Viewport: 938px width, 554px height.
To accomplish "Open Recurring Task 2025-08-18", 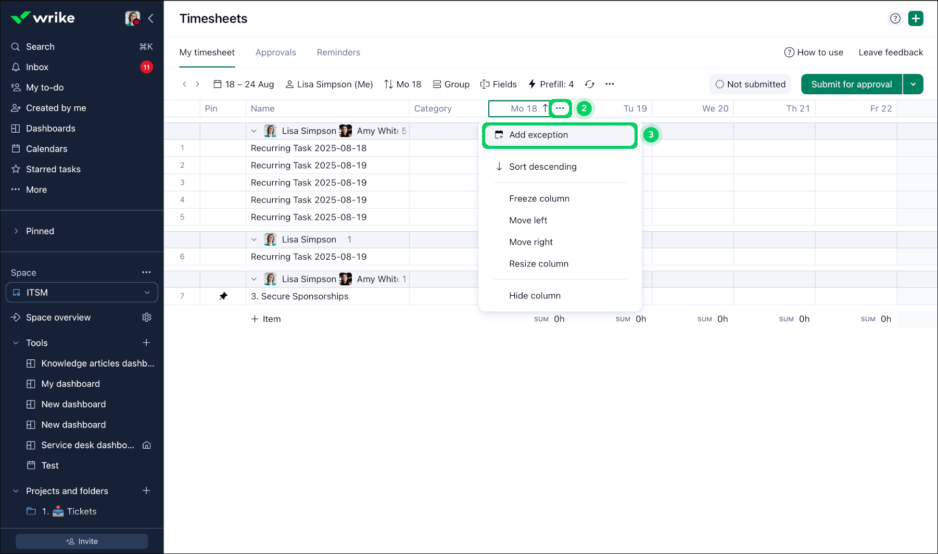I will 309,148.
